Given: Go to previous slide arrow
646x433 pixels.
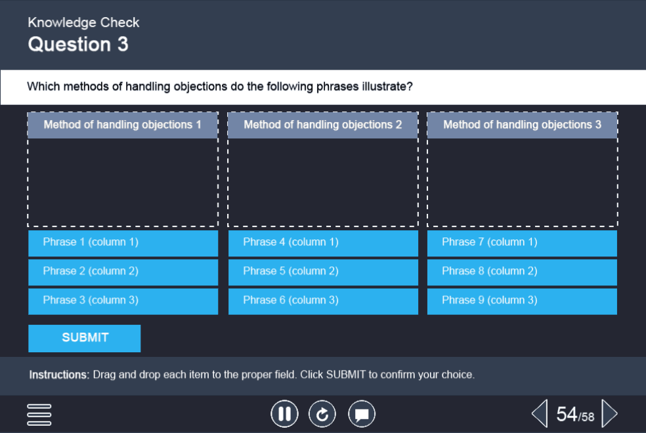Looking at the screenshot, I should [539, 414].
